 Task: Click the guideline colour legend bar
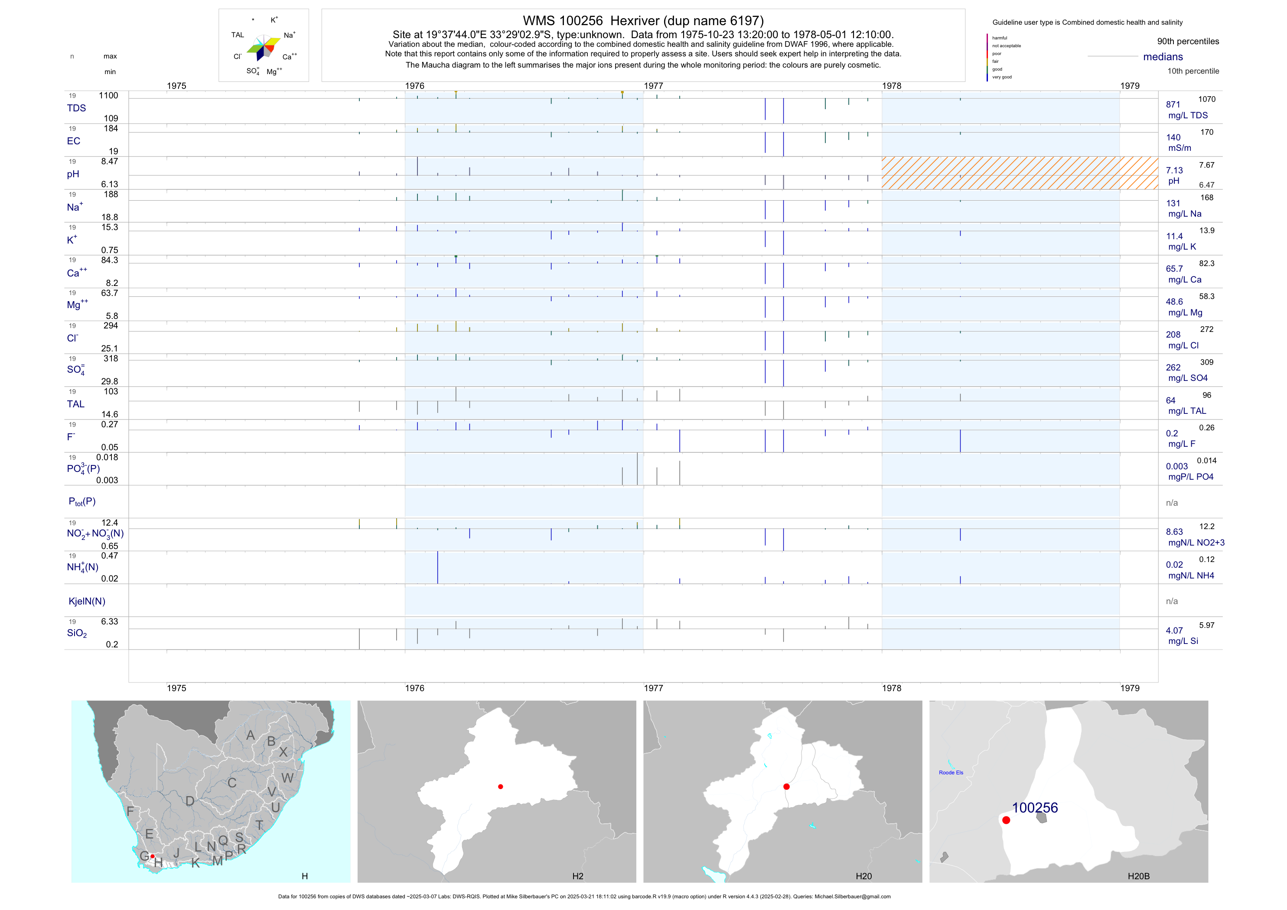pyautogui.click(x=987, y=57)
